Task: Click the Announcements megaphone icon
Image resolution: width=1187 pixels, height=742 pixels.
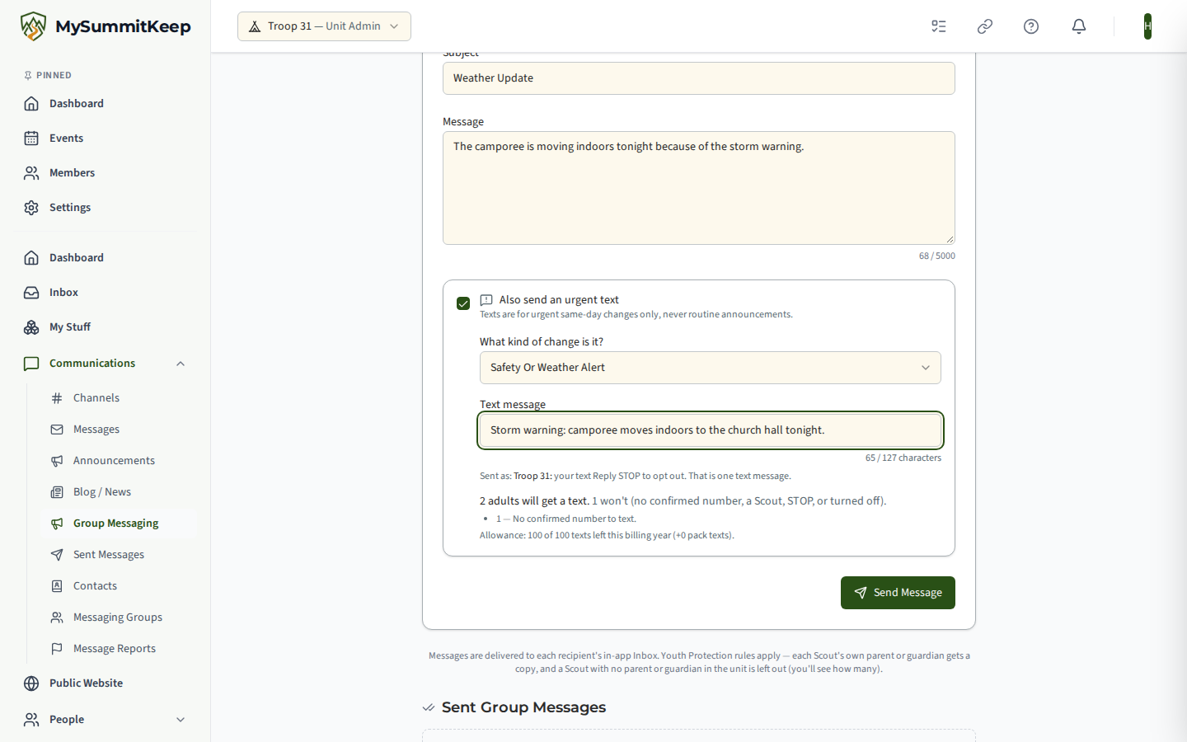Action: [x=57, y=461]
